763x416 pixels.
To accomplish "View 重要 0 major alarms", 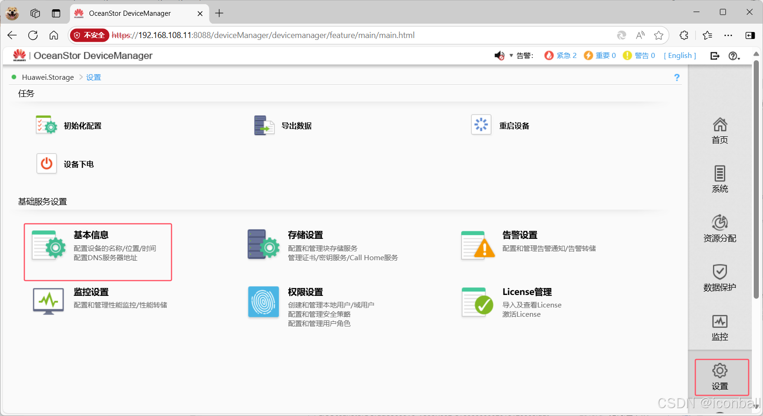I will pos(600,56).
